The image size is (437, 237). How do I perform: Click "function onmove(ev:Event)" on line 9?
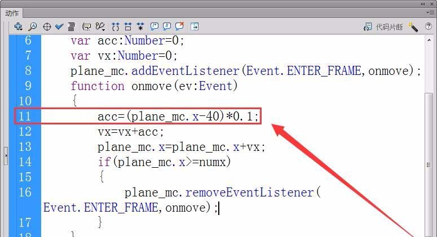point(154,86)
